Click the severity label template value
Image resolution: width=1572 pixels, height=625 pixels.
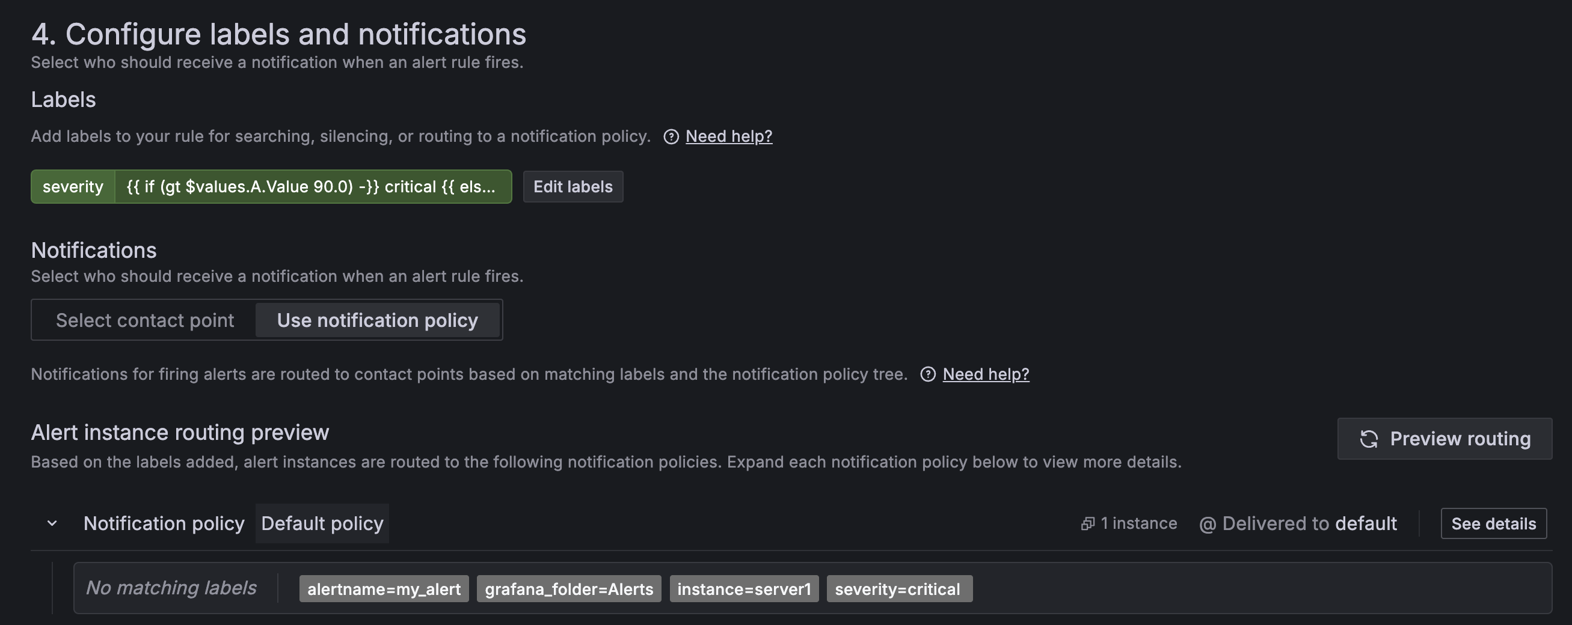312,186
